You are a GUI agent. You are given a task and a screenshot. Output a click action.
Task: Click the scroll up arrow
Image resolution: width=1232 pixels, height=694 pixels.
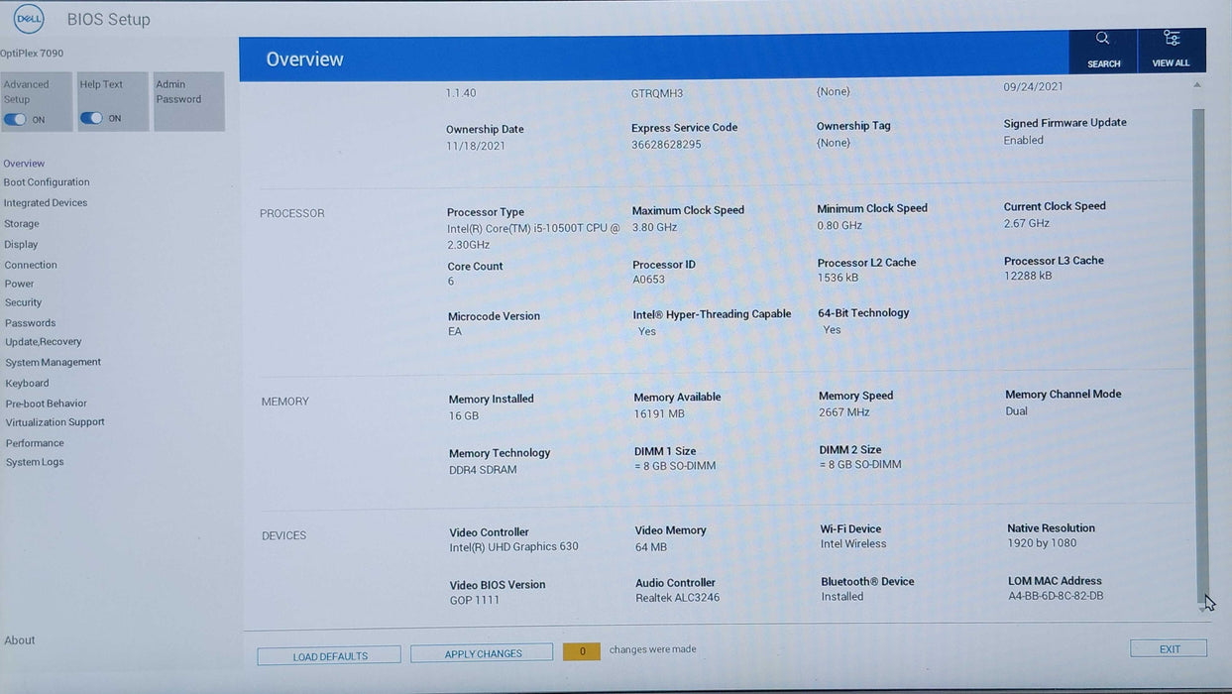pos(1196,86)
